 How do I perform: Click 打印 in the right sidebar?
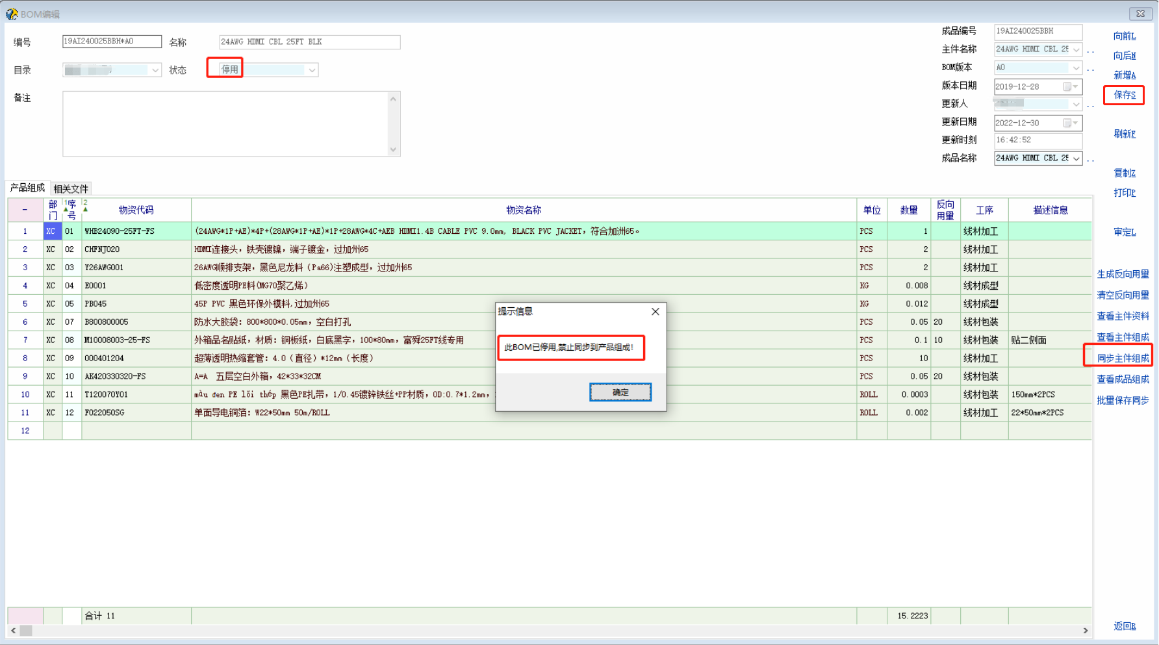[1124, 193]
